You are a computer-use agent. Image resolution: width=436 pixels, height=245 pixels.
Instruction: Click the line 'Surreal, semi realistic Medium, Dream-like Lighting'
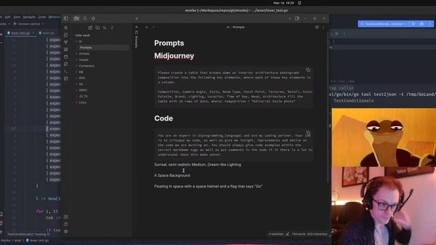click(x=198, y=165)
